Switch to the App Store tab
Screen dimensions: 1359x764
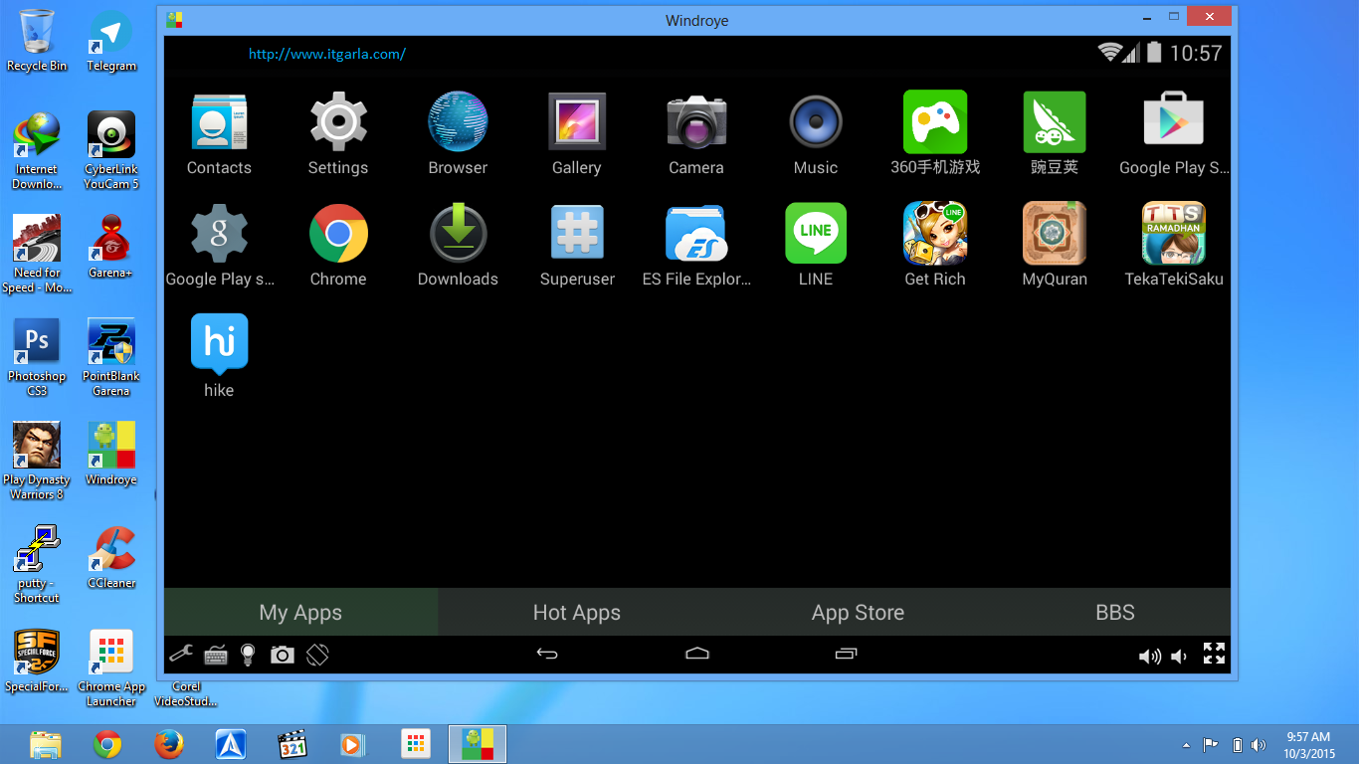[858, 612]
